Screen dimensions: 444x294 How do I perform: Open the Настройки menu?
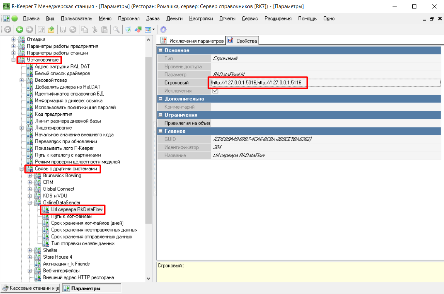201,18
